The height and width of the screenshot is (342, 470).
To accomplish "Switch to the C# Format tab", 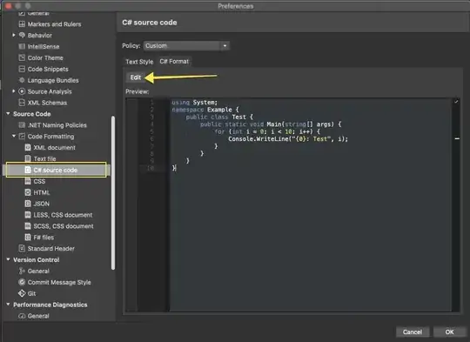I will (174, 62).
